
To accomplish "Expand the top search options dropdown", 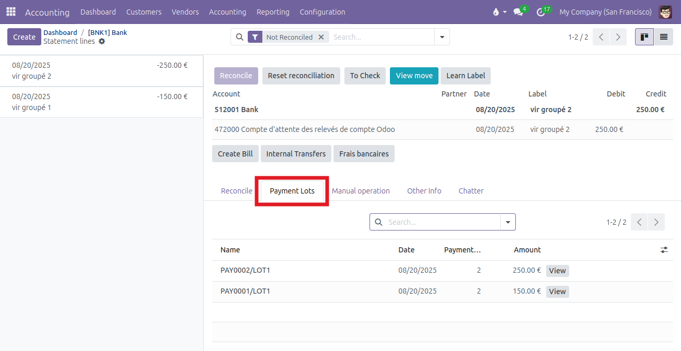I will (x=442, y=37).
